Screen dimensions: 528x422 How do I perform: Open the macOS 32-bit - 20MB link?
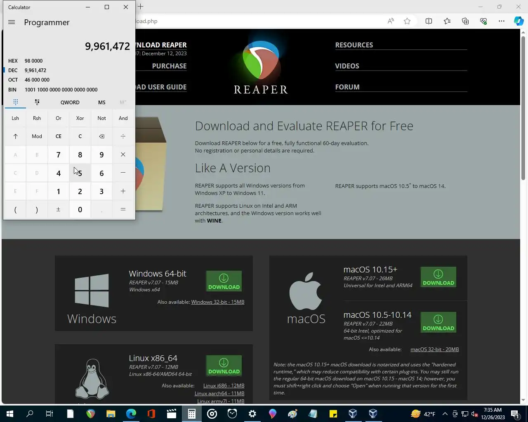pyautogui.click(x=435, y=349)
